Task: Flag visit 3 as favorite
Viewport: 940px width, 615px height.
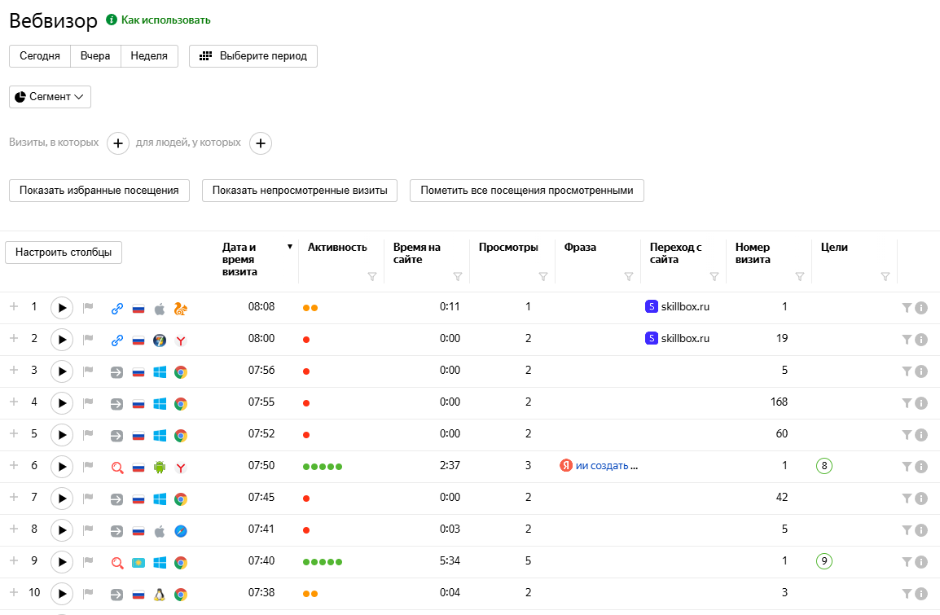Action: coord(88,371)
